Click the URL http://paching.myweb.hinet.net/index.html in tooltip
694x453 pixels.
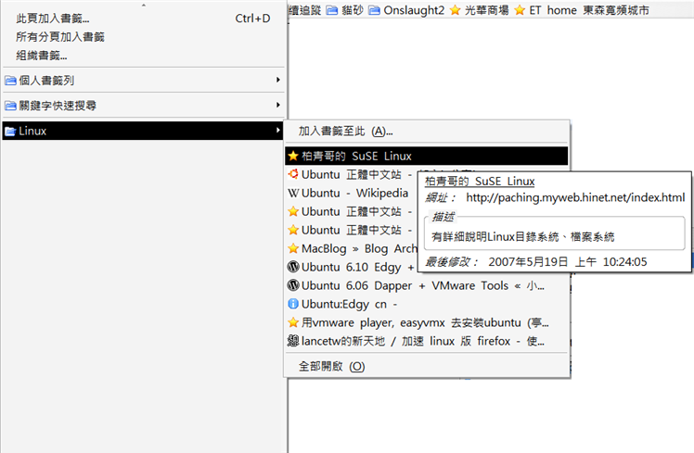[575, 197]
